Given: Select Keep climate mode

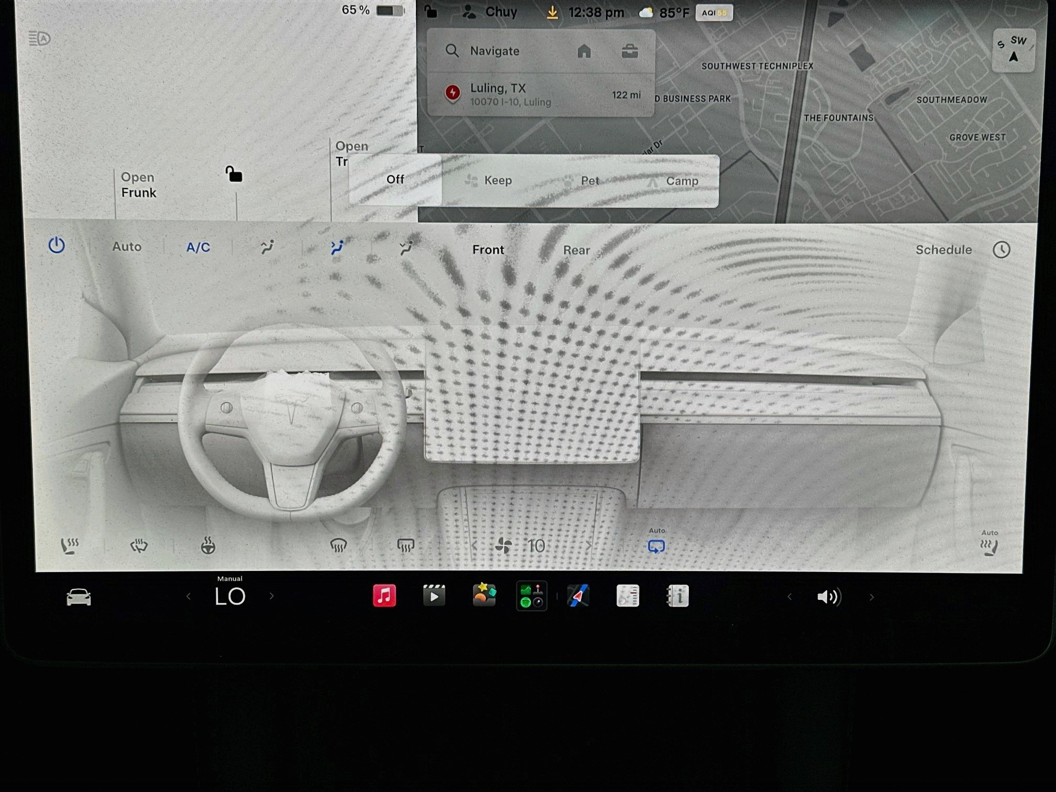Looking at the screenshot, I should pos(488,181).
